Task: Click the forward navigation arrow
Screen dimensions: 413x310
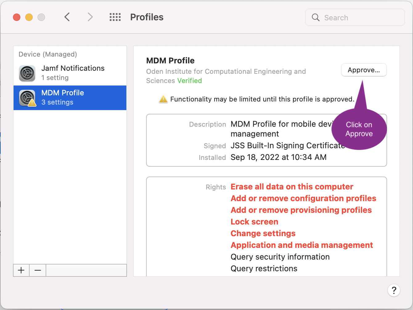Action: pyautogui.click(x=90, y=17)
